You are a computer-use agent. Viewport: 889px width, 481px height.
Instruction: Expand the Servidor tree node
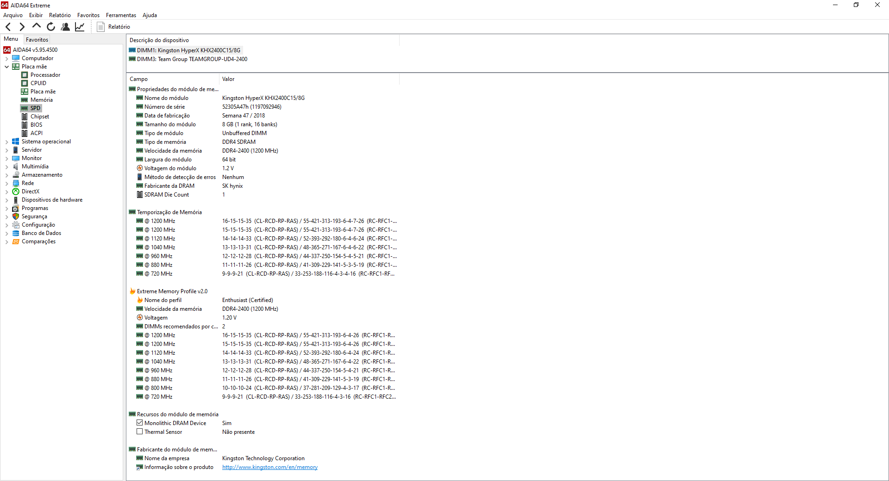pos(6,150)
